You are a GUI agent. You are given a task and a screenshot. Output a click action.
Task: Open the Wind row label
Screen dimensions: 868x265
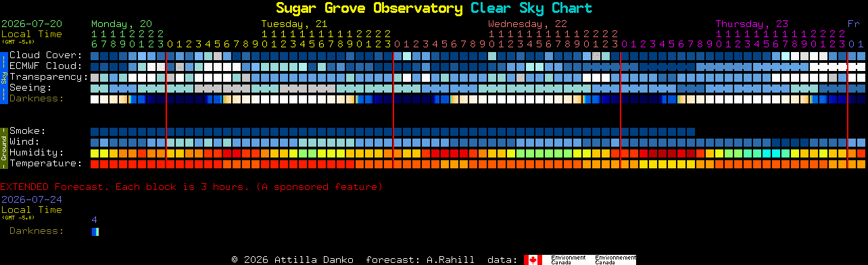(x=24, y=141)
